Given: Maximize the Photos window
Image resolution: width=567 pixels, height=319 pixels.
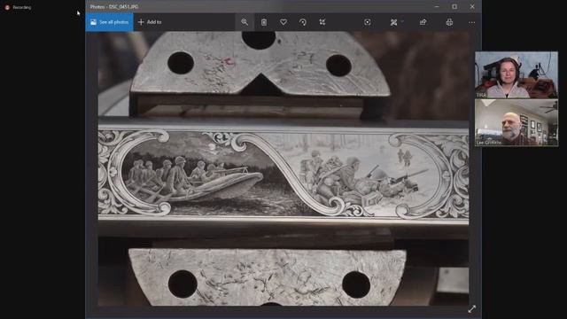Looking at the screenshot, I should 454,6.
